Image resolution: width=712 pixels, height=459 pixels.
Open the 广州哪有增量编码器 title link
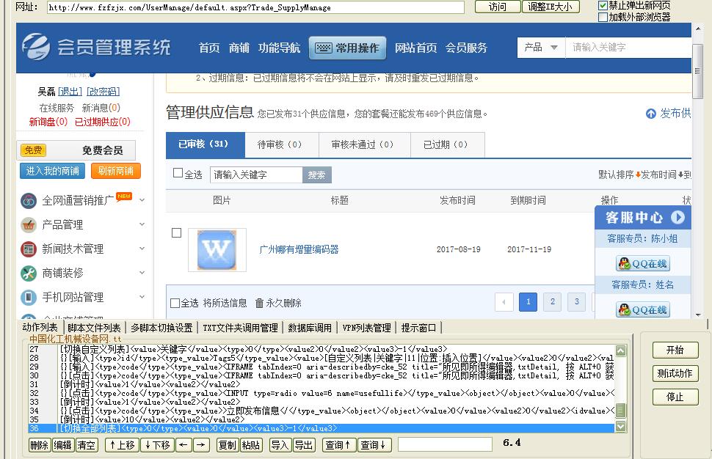click(x=299, y=249)
